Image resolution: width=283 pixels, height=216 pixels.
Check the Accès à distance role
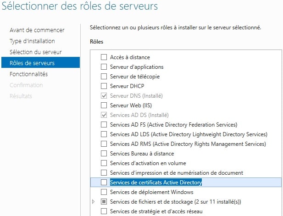104,57
